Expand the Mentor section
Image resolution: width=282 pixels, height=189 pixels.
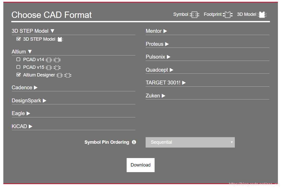[x=156, y=31]
